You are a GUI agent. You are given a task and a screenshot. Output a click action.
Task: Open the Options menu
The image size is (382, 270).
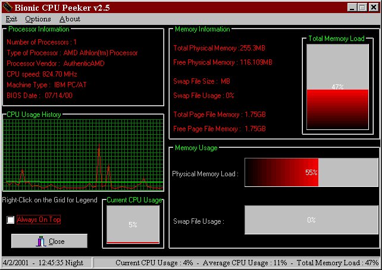tap(38, 19)
